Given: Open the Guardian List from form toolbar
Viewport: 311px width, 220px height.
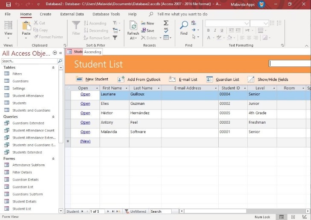Looking at the screenshot, I should click(209, 79).
